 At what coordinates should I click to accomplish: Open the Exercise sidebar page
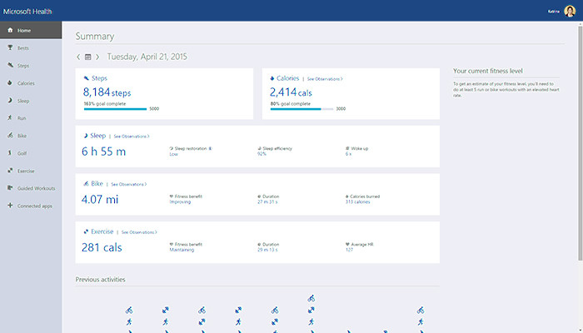(x=31, y=171)
